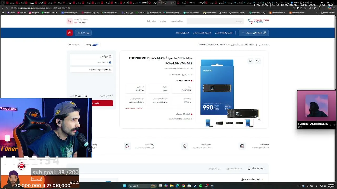This screenshot has width=337, height=189.
Task: Open the Instagram bookmark
Action: pyautogui.click(x=34, y=12)
